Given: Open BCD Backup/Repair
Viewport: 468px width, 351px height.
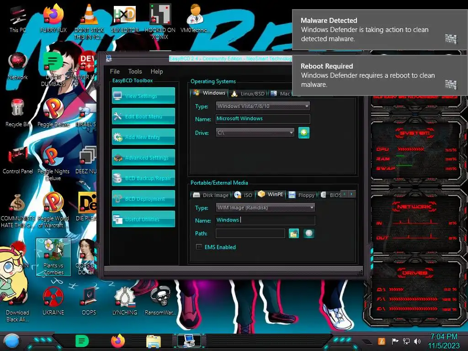Looking at the screenshot, I should click(x=143, y=178).
